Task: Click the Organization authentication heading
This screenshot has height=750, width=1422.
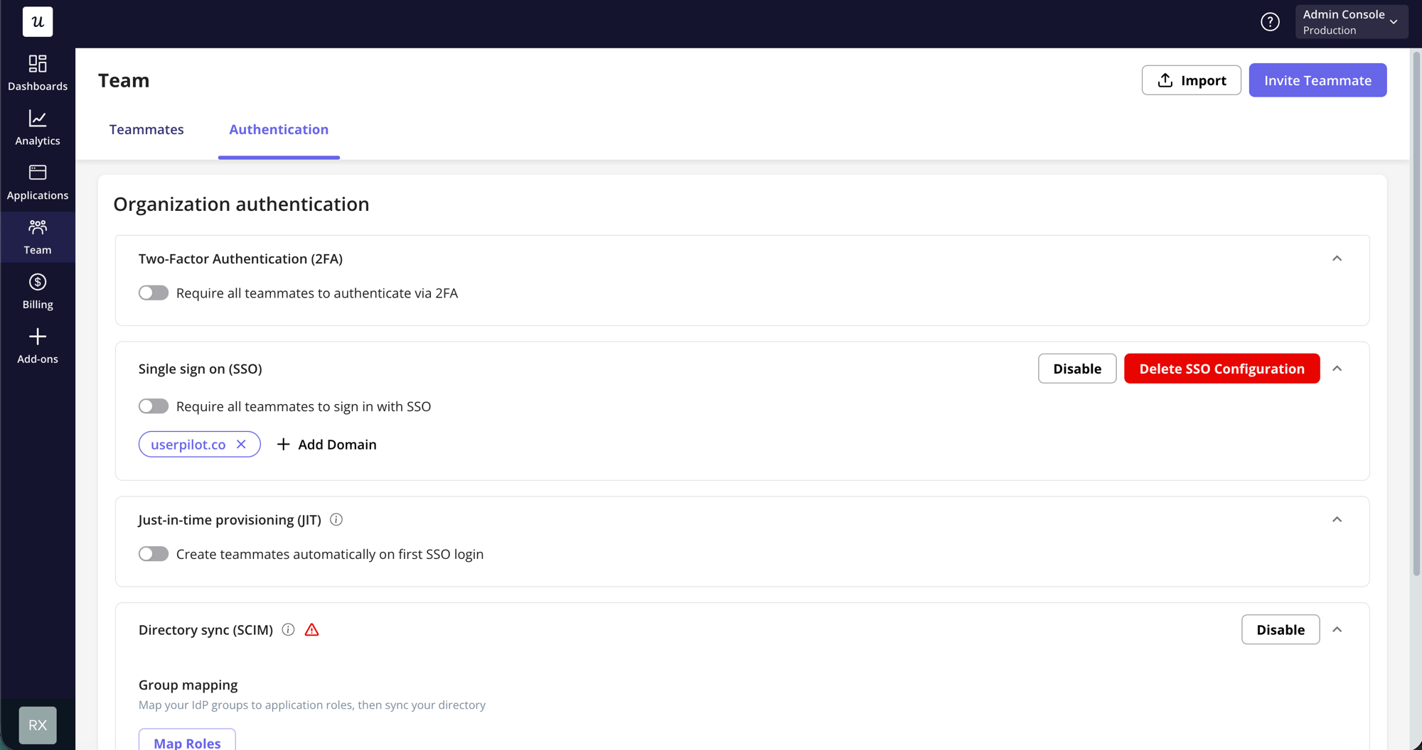Action: [241, 204]
